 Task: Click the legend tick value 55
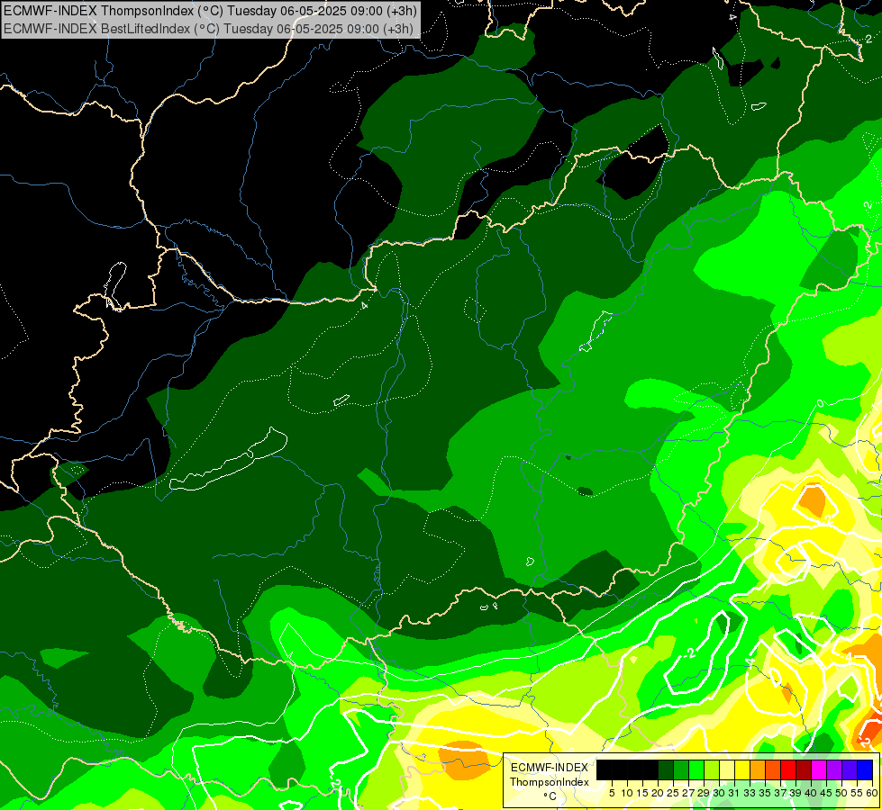coord(858,793)
